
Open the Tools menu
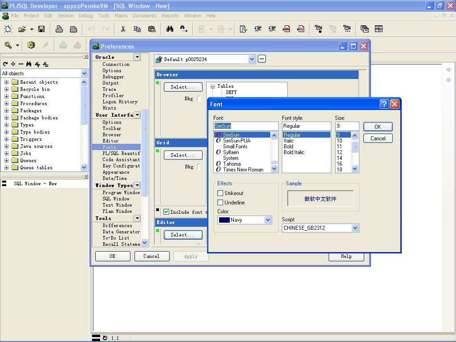pos(103,16)
